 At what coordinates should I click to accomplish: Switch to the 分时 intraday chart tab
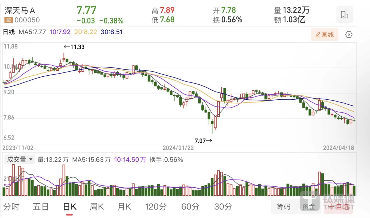point(12,207)
